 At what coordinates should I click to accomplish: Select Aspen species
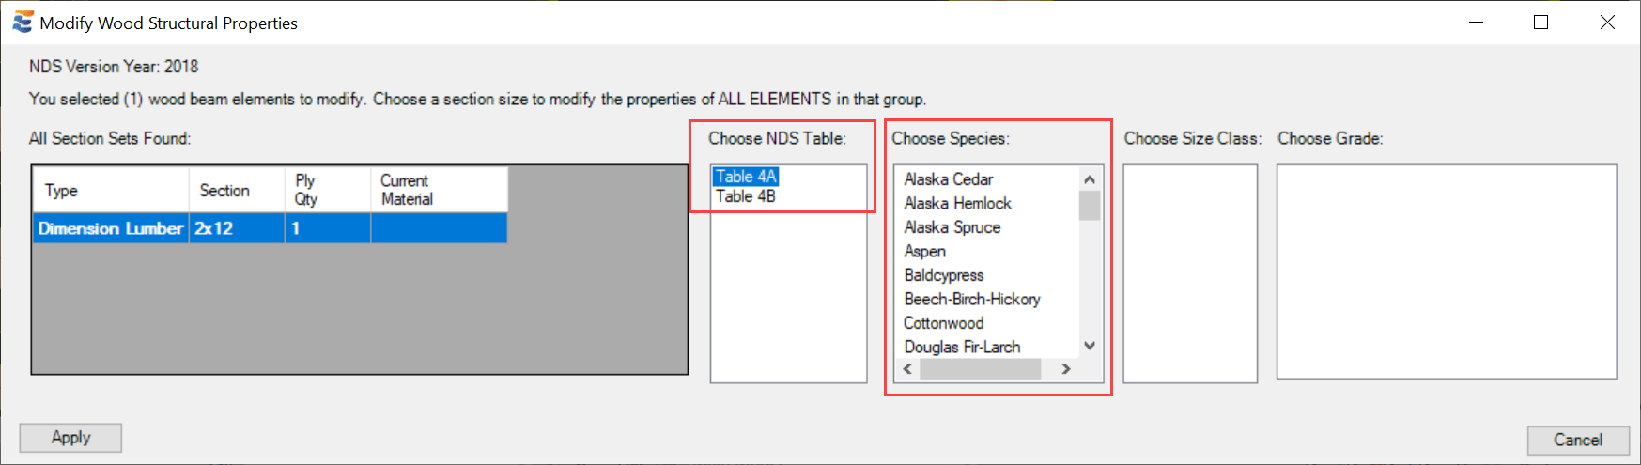coord(924,251)
